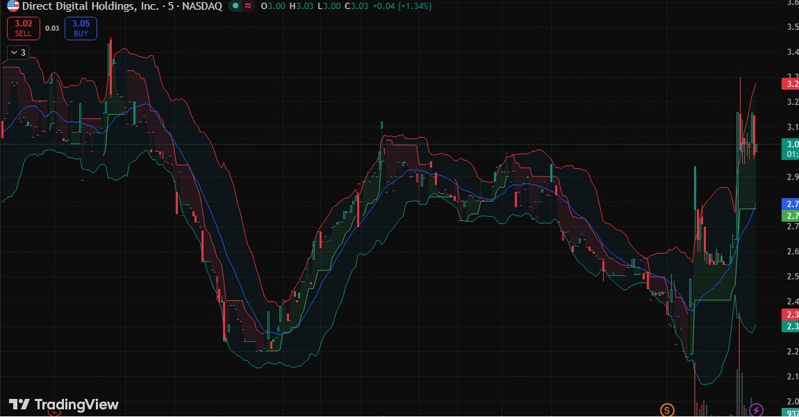The width and height of the screenshot is (799, 417).
Task: Toggle the teal 937 volume label
Action: tap(792, 411)
